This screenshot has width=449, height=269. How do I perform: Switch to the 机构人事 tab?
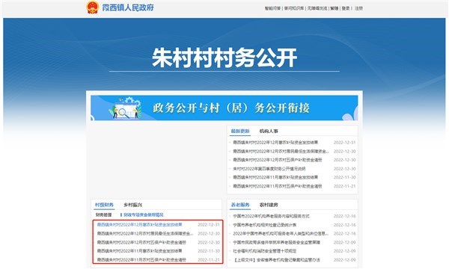[269, 132]
